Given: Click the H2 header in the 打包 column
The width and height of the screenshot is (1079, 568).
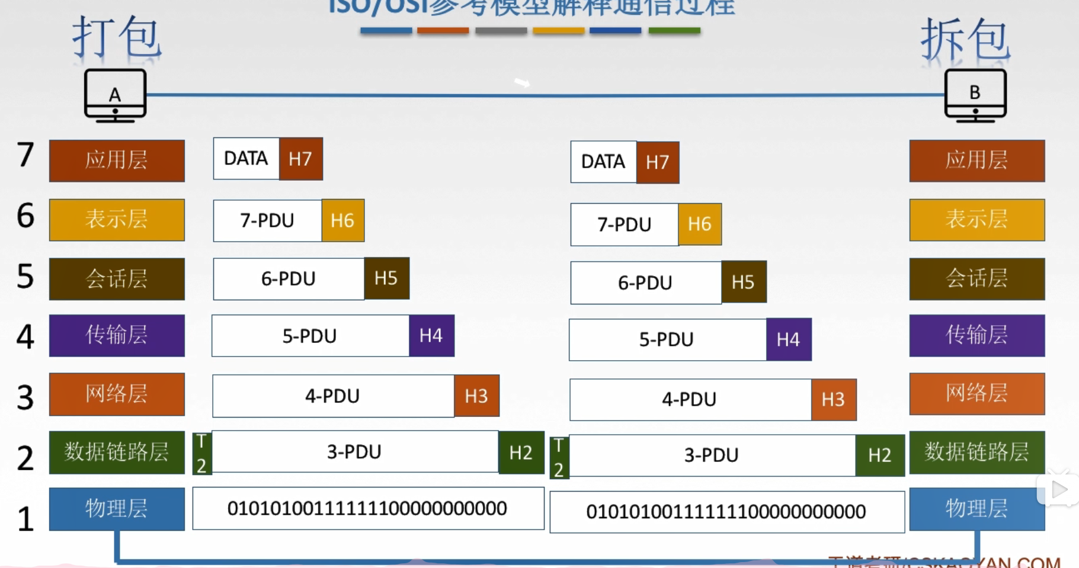Looking at the screenshot, I should (x=521, y=453).
